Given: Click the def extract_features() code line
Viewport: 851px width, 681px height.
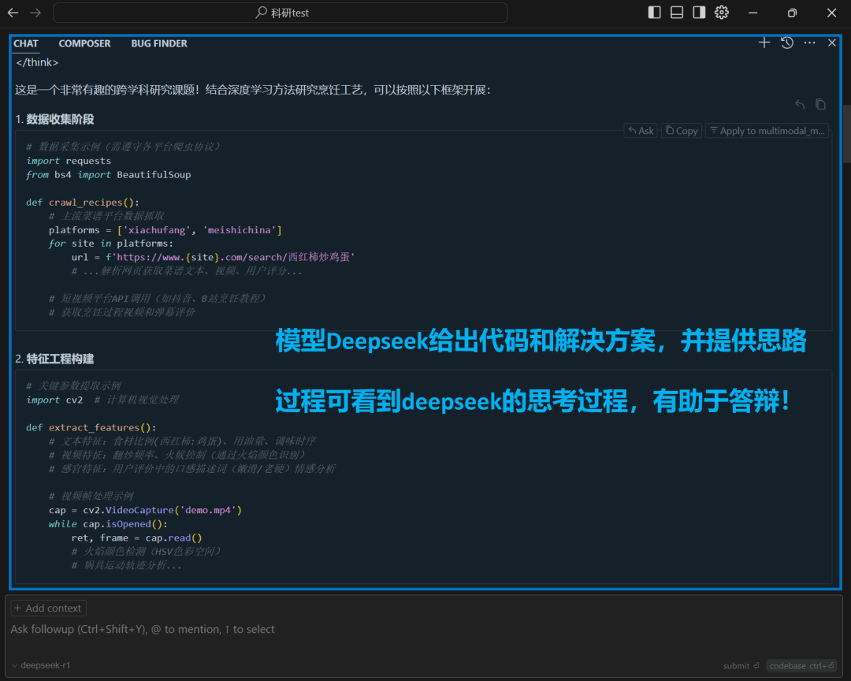Looking at the screenshot, I should coord(91,428).
